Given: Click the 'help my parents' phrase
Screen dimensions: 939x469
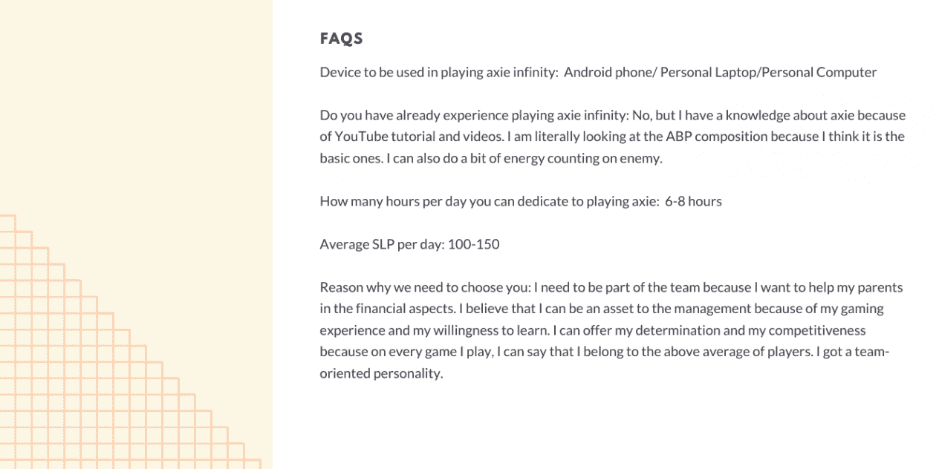Looking at the screenshot, I should (x=858, y=287).
